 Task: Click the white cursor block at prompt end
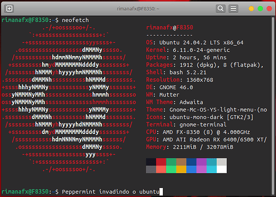click(x=161, y=192)
